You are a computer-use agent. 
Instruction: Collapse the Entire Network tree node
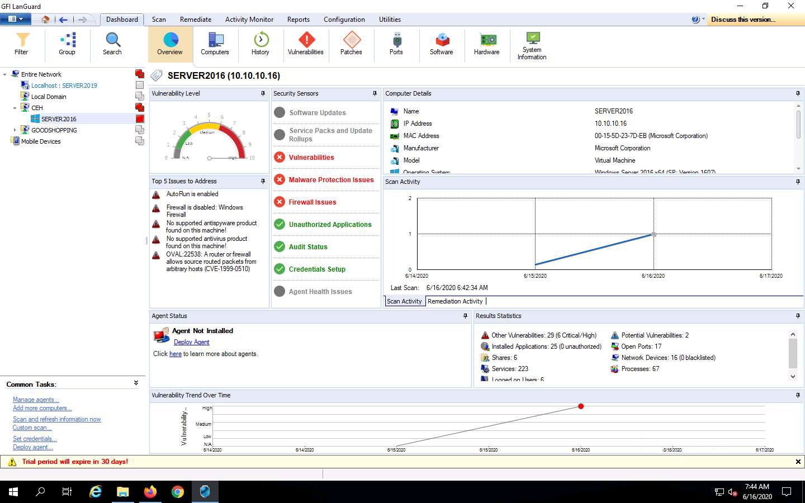point(5,74)
